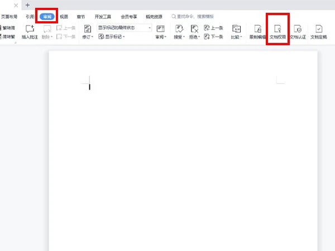Click 文档定稿 (Finalize Document)
Screen dimensions: 335x251
point(319,32)
